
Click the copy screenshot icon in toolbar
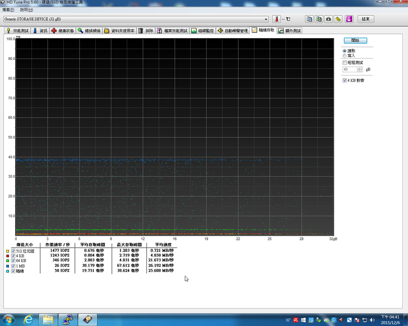[318, 18]
